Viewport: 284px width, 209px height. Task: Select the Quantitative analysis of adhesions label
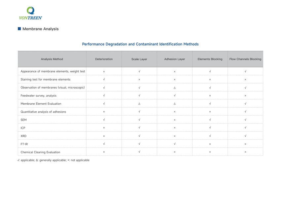43,112
